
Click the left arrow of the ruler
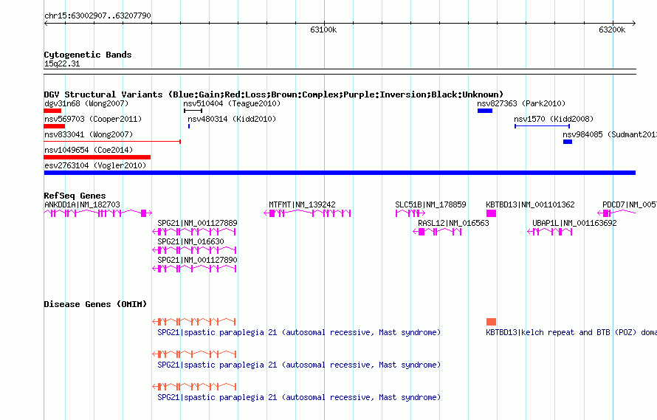coord(46,24)
